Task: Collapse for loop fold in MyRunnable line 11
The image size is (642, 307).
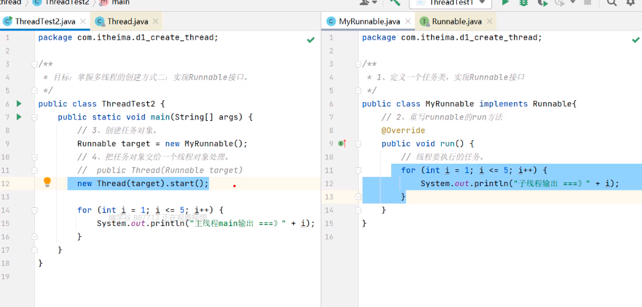Action: (x=359, y=171)
